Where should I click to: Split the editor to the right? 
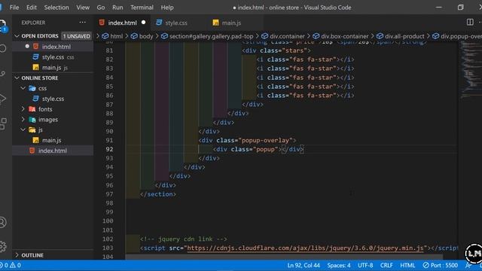tap(470, 22)
